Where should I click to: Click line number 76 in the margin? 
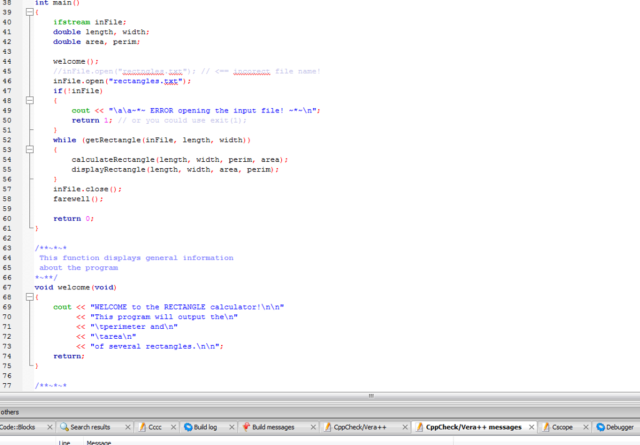(7, 376)
